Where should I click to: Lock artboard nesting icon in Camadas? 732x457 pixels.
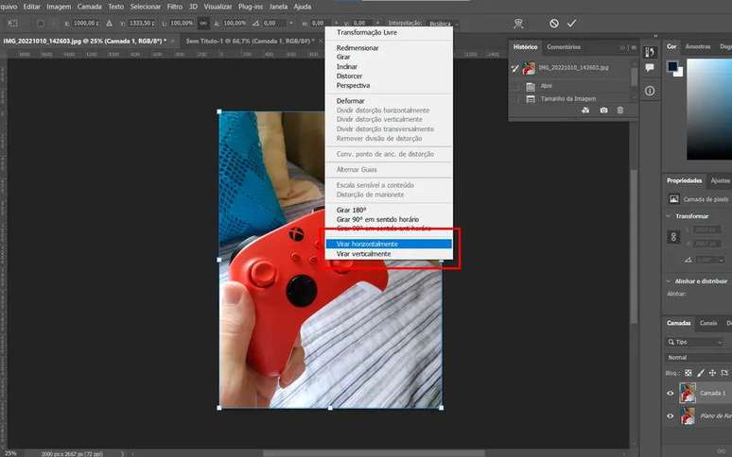[724, 373]
